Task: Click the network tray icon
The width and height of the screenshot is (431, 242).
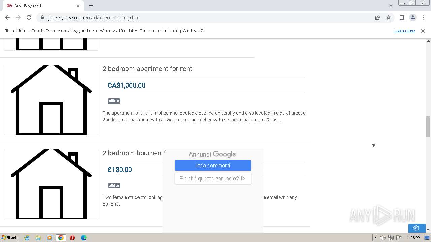Action: click(391, 238)
